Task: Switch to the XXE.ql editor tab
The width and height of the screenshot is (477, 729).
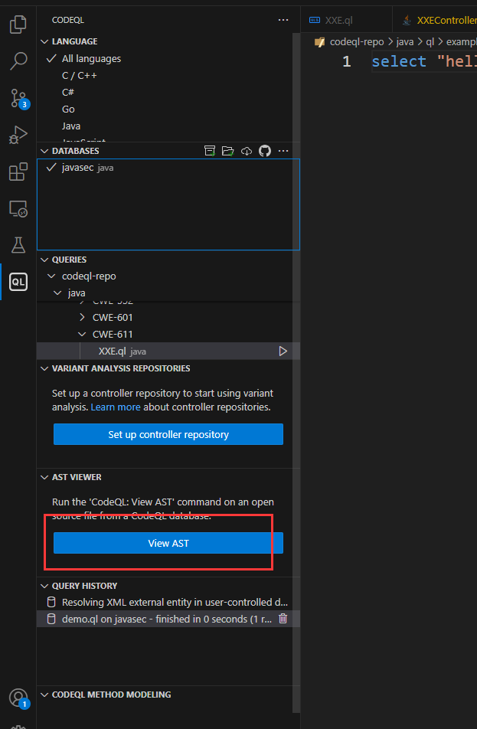Action: point(346,20)
